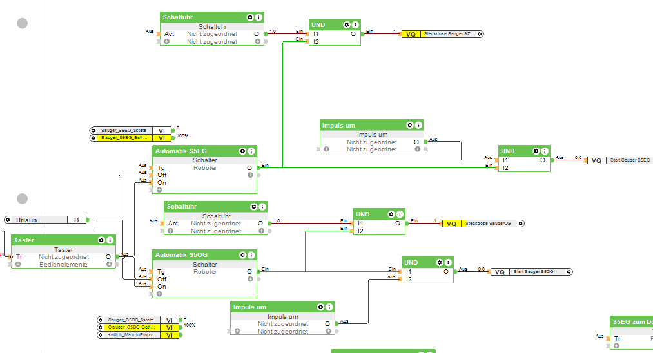This screenshot has width=653, height=353.
Task: Open gear on Sauger_S5EG_Batt input
Action: 93,138
